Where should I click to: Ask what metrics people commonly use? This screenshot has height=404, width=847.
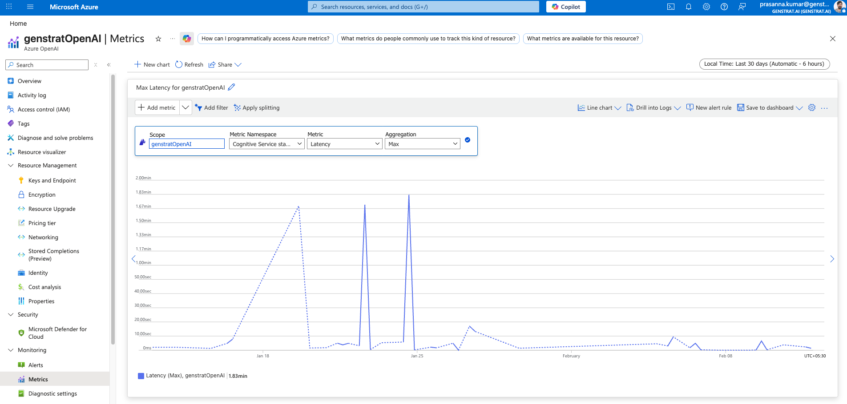(428, 39)
